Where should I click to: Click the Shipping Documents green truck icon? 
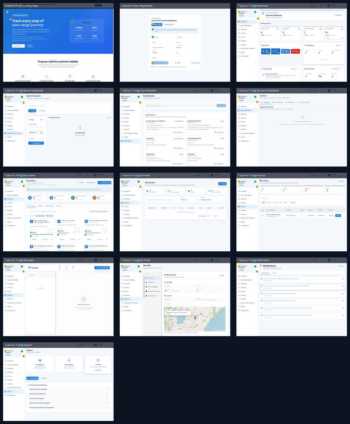pyautogui.click(x=73, y=198)
